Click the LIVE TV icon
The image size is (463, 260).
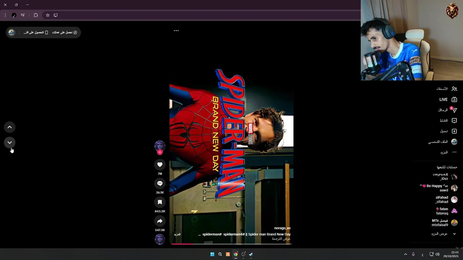click(x=454, y=99)
